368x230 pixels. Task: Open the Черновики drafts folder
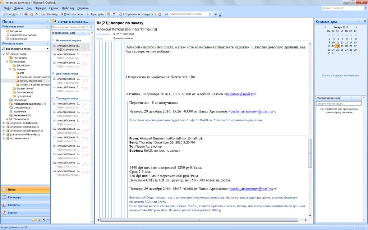[20, 115]
